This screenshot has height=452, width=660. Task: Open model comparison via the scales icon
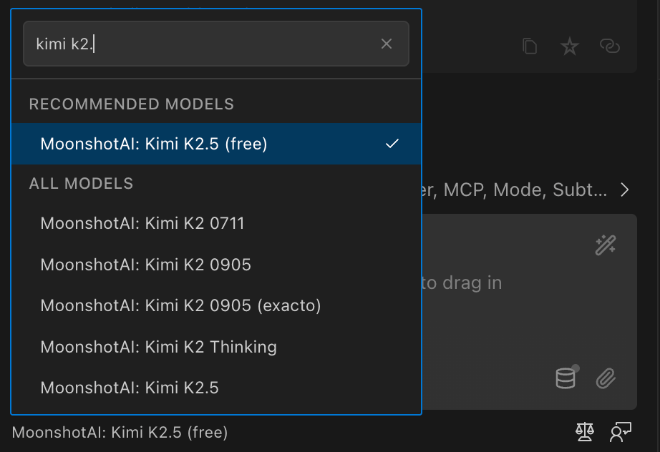pyautogui.click(x=584, y=432)
